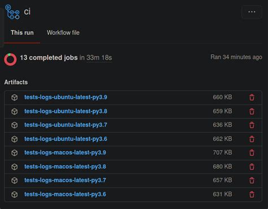
Task: Click the 13 completed jobs text
Action: pos(49,58)
